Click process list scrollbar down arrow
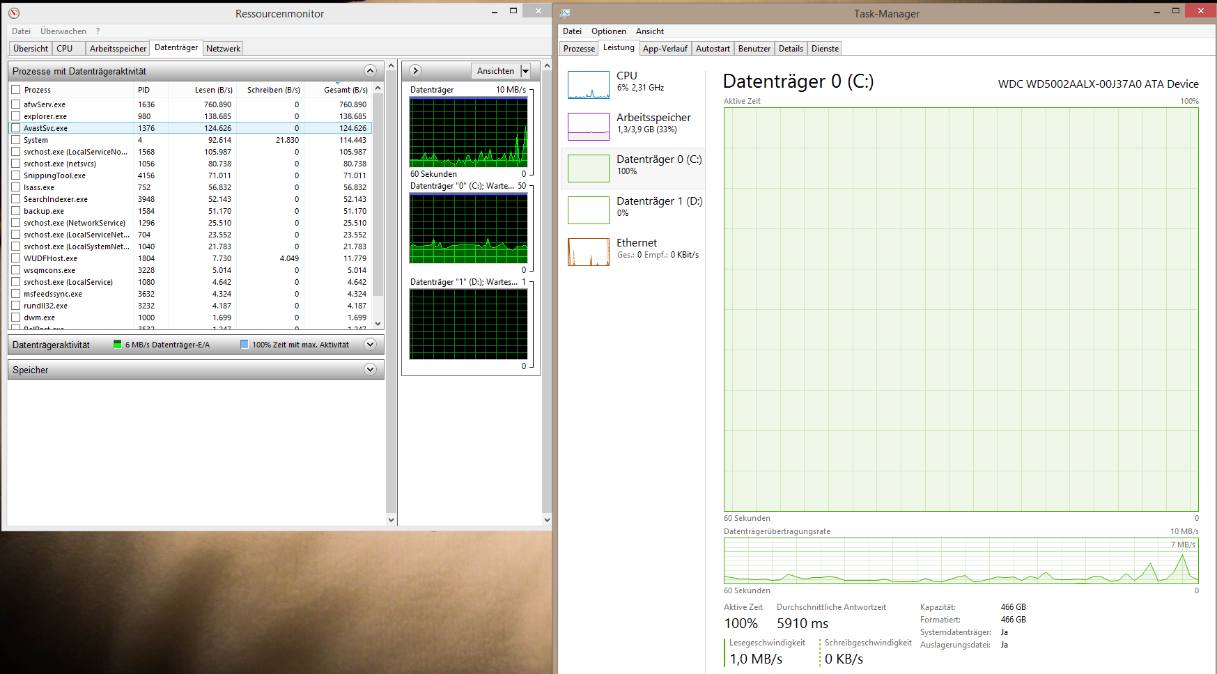Image resolution: width=1217 pixels, height=674 pixels. point(378,323)
